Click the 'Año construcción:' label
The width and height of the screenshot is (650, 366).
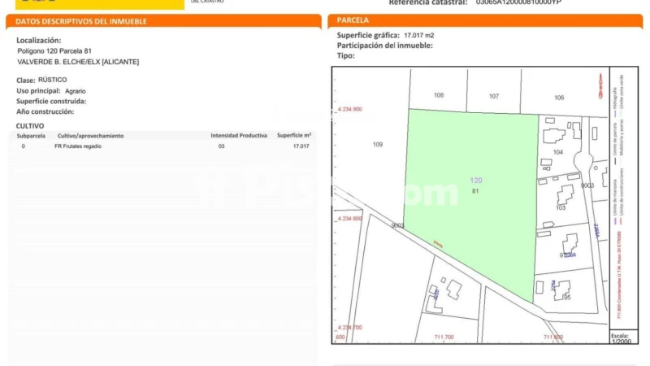[x=45, y=111]
